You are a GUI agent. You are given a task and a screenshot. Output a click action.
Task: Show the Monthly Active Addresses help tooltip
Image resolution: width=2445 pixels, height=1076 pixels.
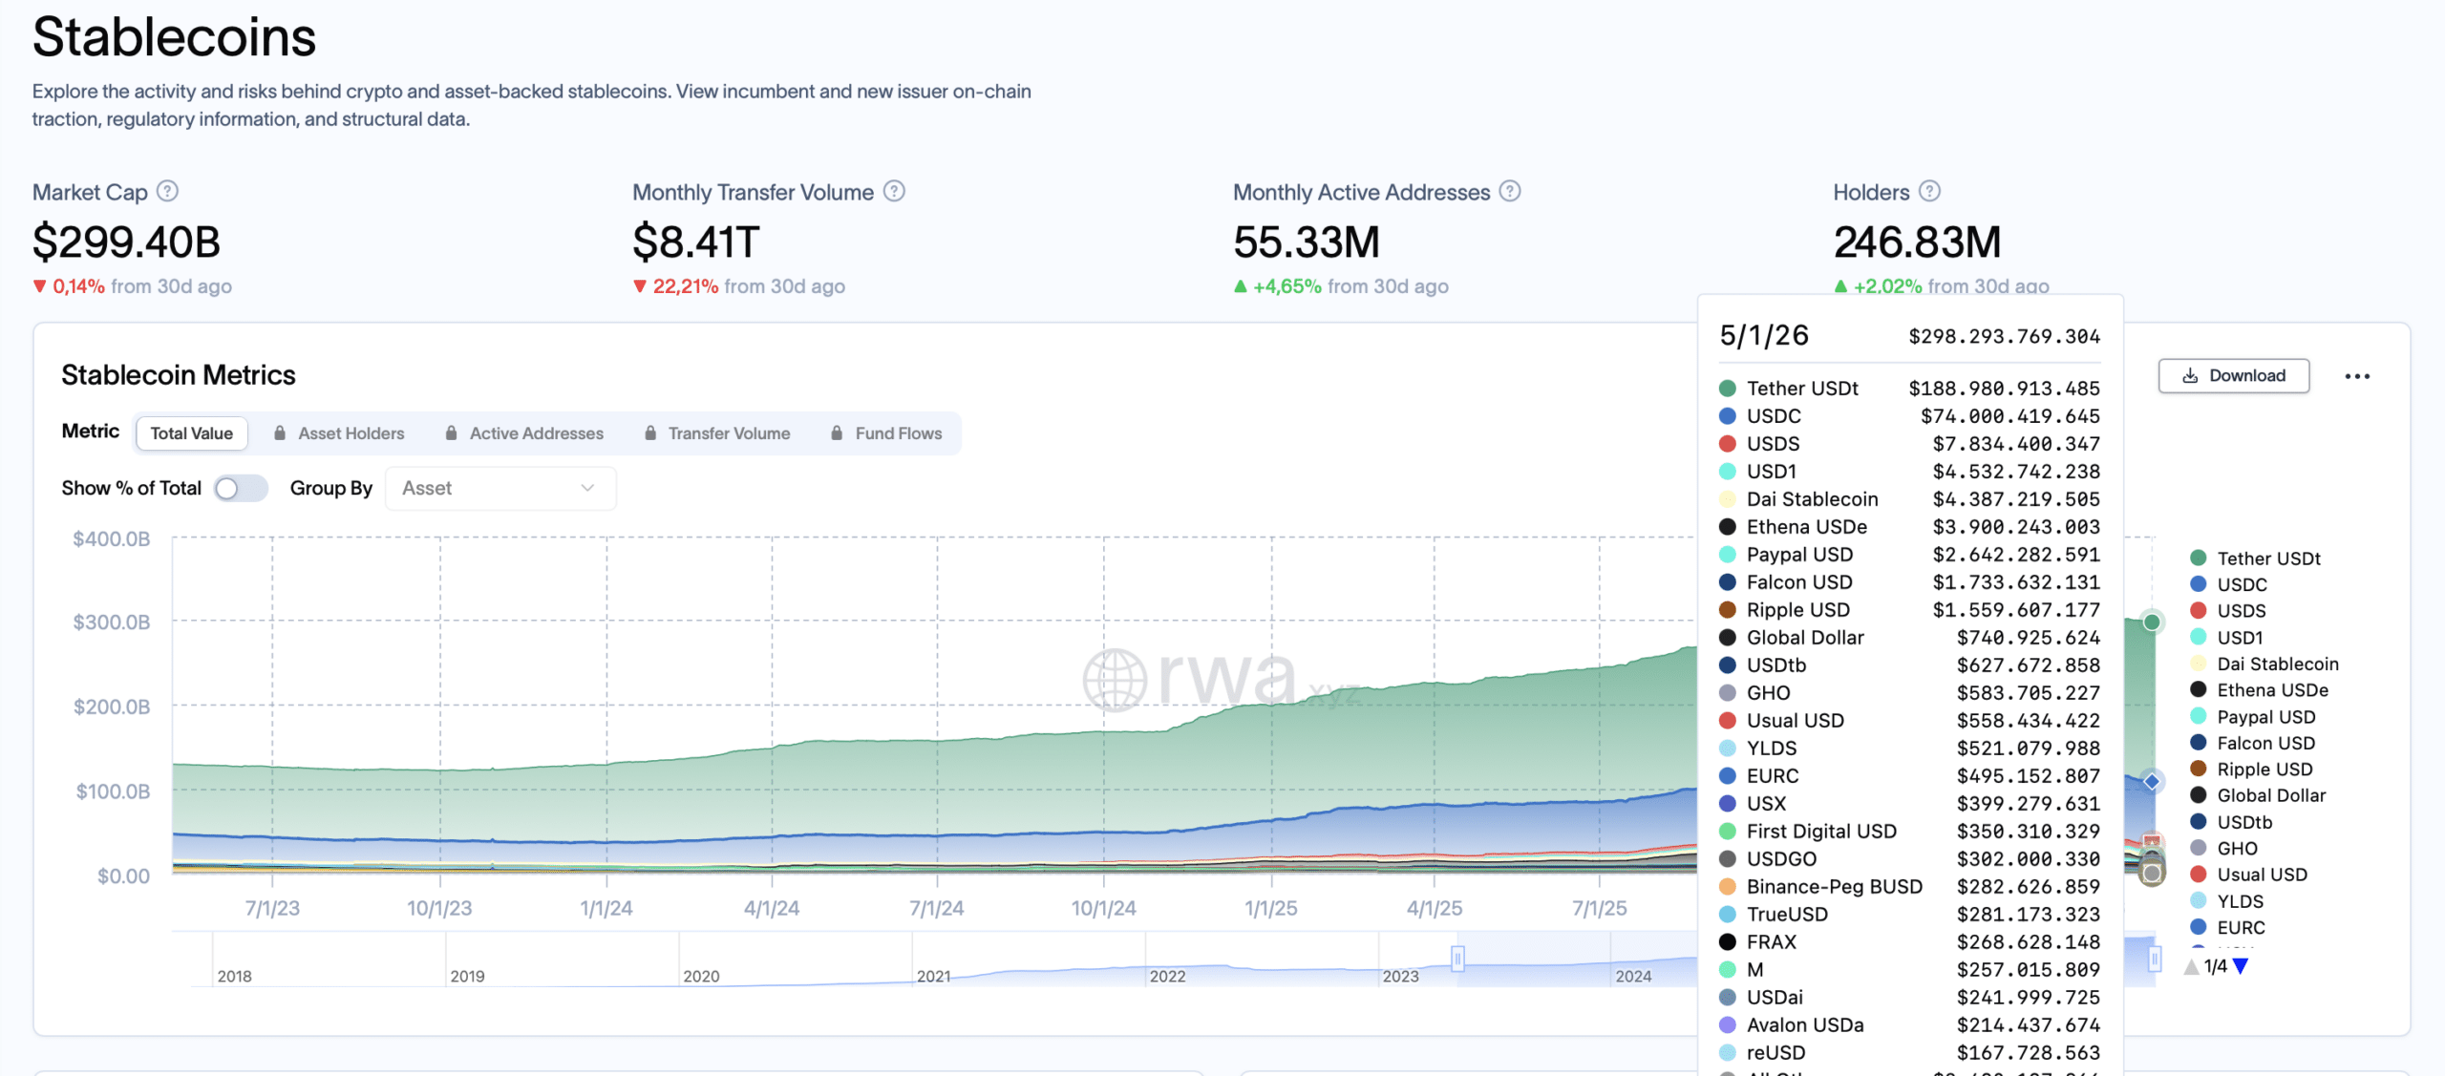(x=1510, y=191)
